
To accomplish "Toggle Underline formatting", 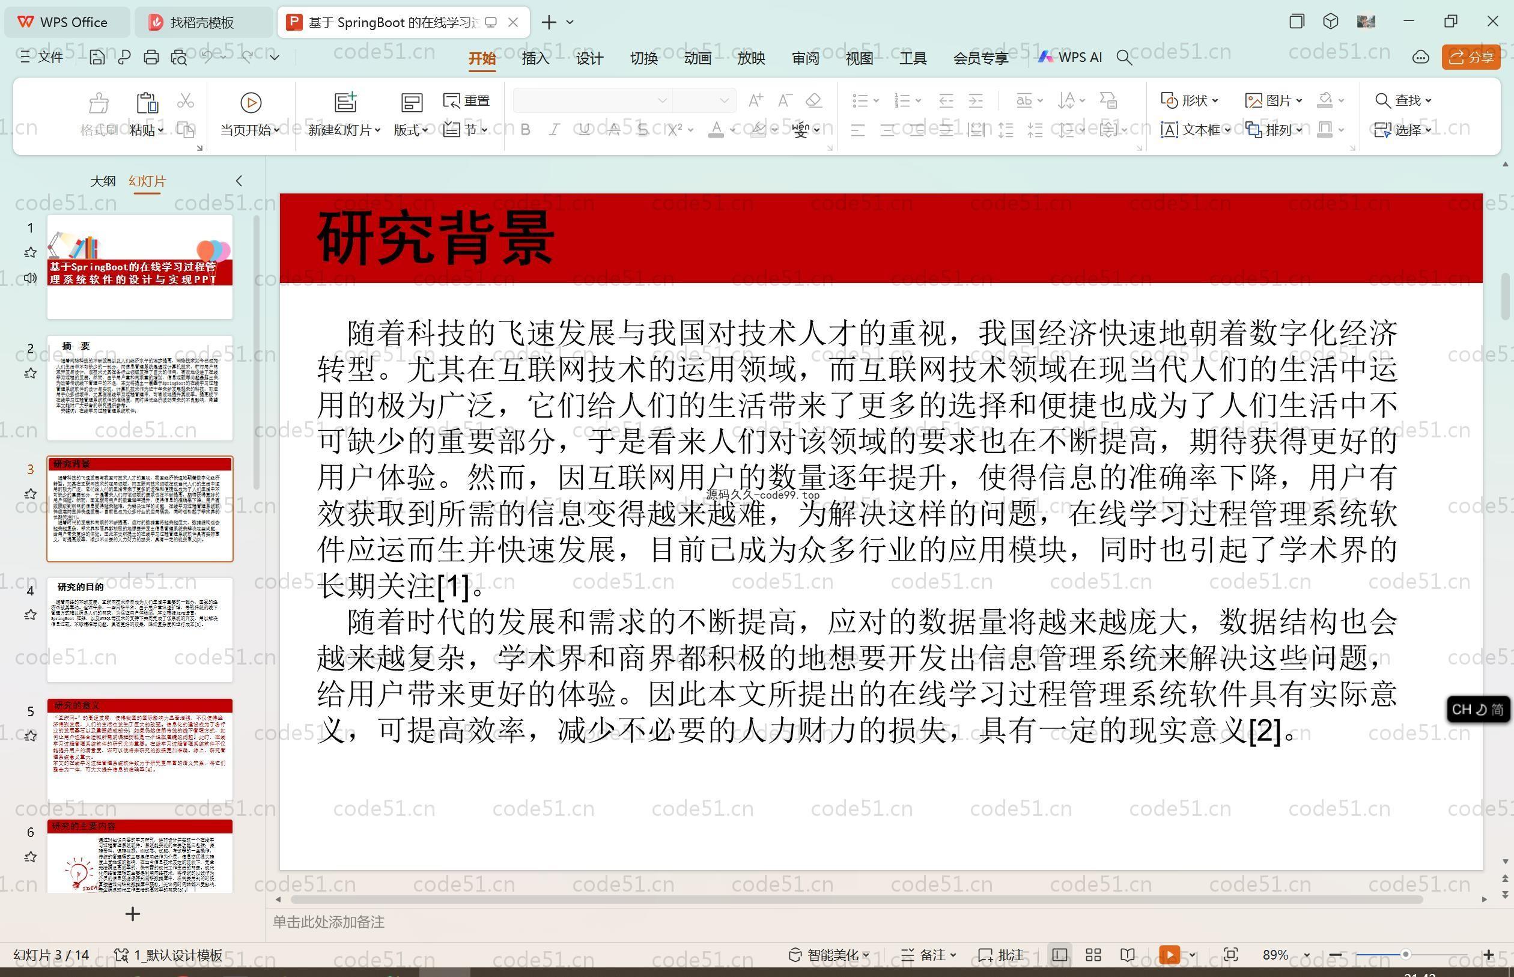I will tap(584, 130).
